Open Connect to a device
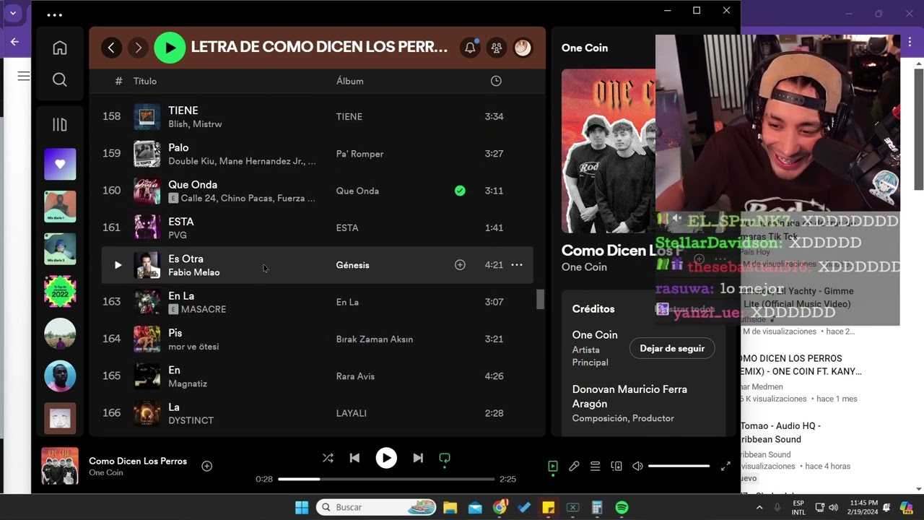This screenshot has width=924, height=520. point(616,467)
